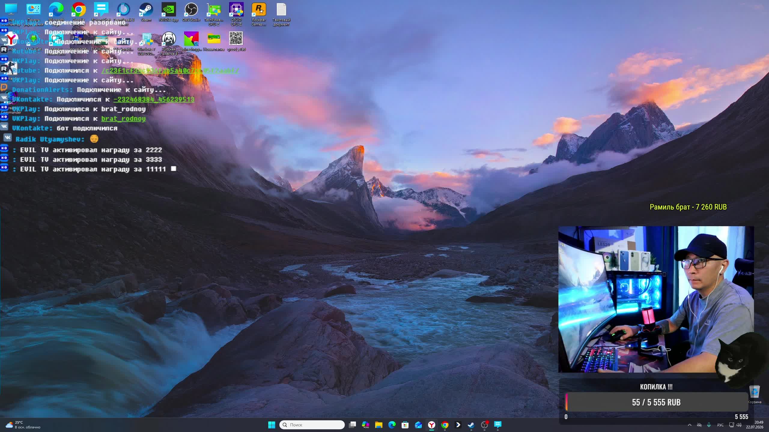The width and height of the screenshot is (769, 432).
Task: Open the solnechnyy file desktop icon
Action: tap(191, 41)
